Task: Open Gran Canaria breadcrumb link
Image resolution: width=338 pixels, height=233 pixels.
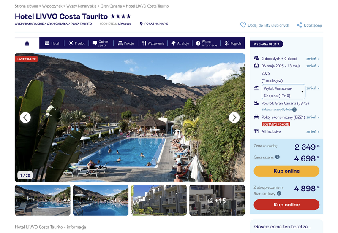Action: click(111, 6)
